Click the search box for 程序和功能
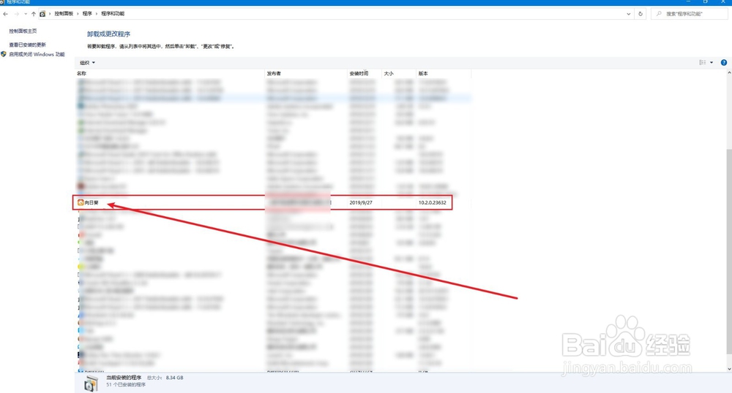Image resolution: width=732 pixels, height=393 pixels. (x=689, y=14)
